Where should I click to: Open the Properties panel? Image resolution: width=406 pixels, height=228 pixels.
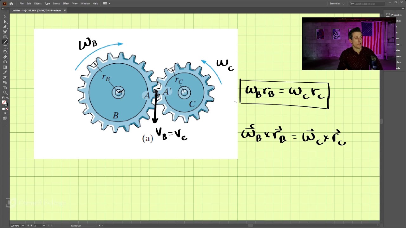pyautogui.click(x=394, y=15)
